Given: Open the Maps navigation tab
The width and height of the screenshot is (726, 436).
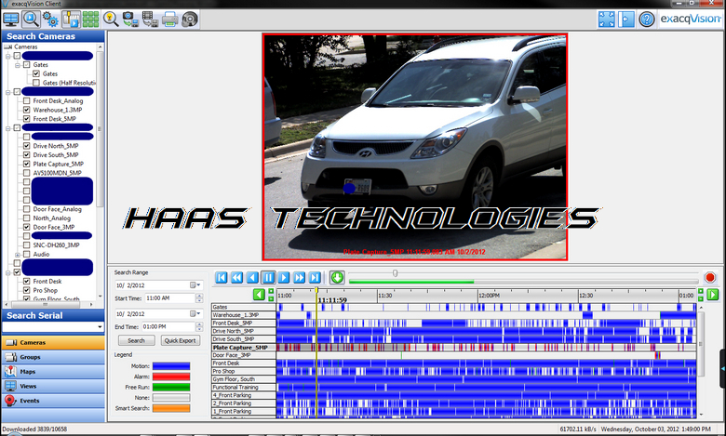Looking at the screenshot, I should pos(53,372).
